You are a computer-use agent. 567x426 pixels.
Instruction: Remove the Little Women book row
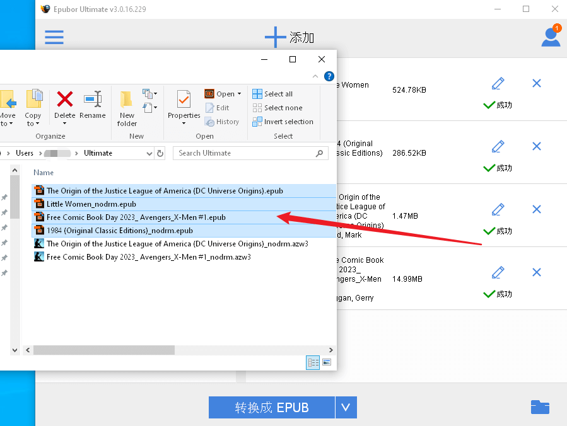point(537,83)
